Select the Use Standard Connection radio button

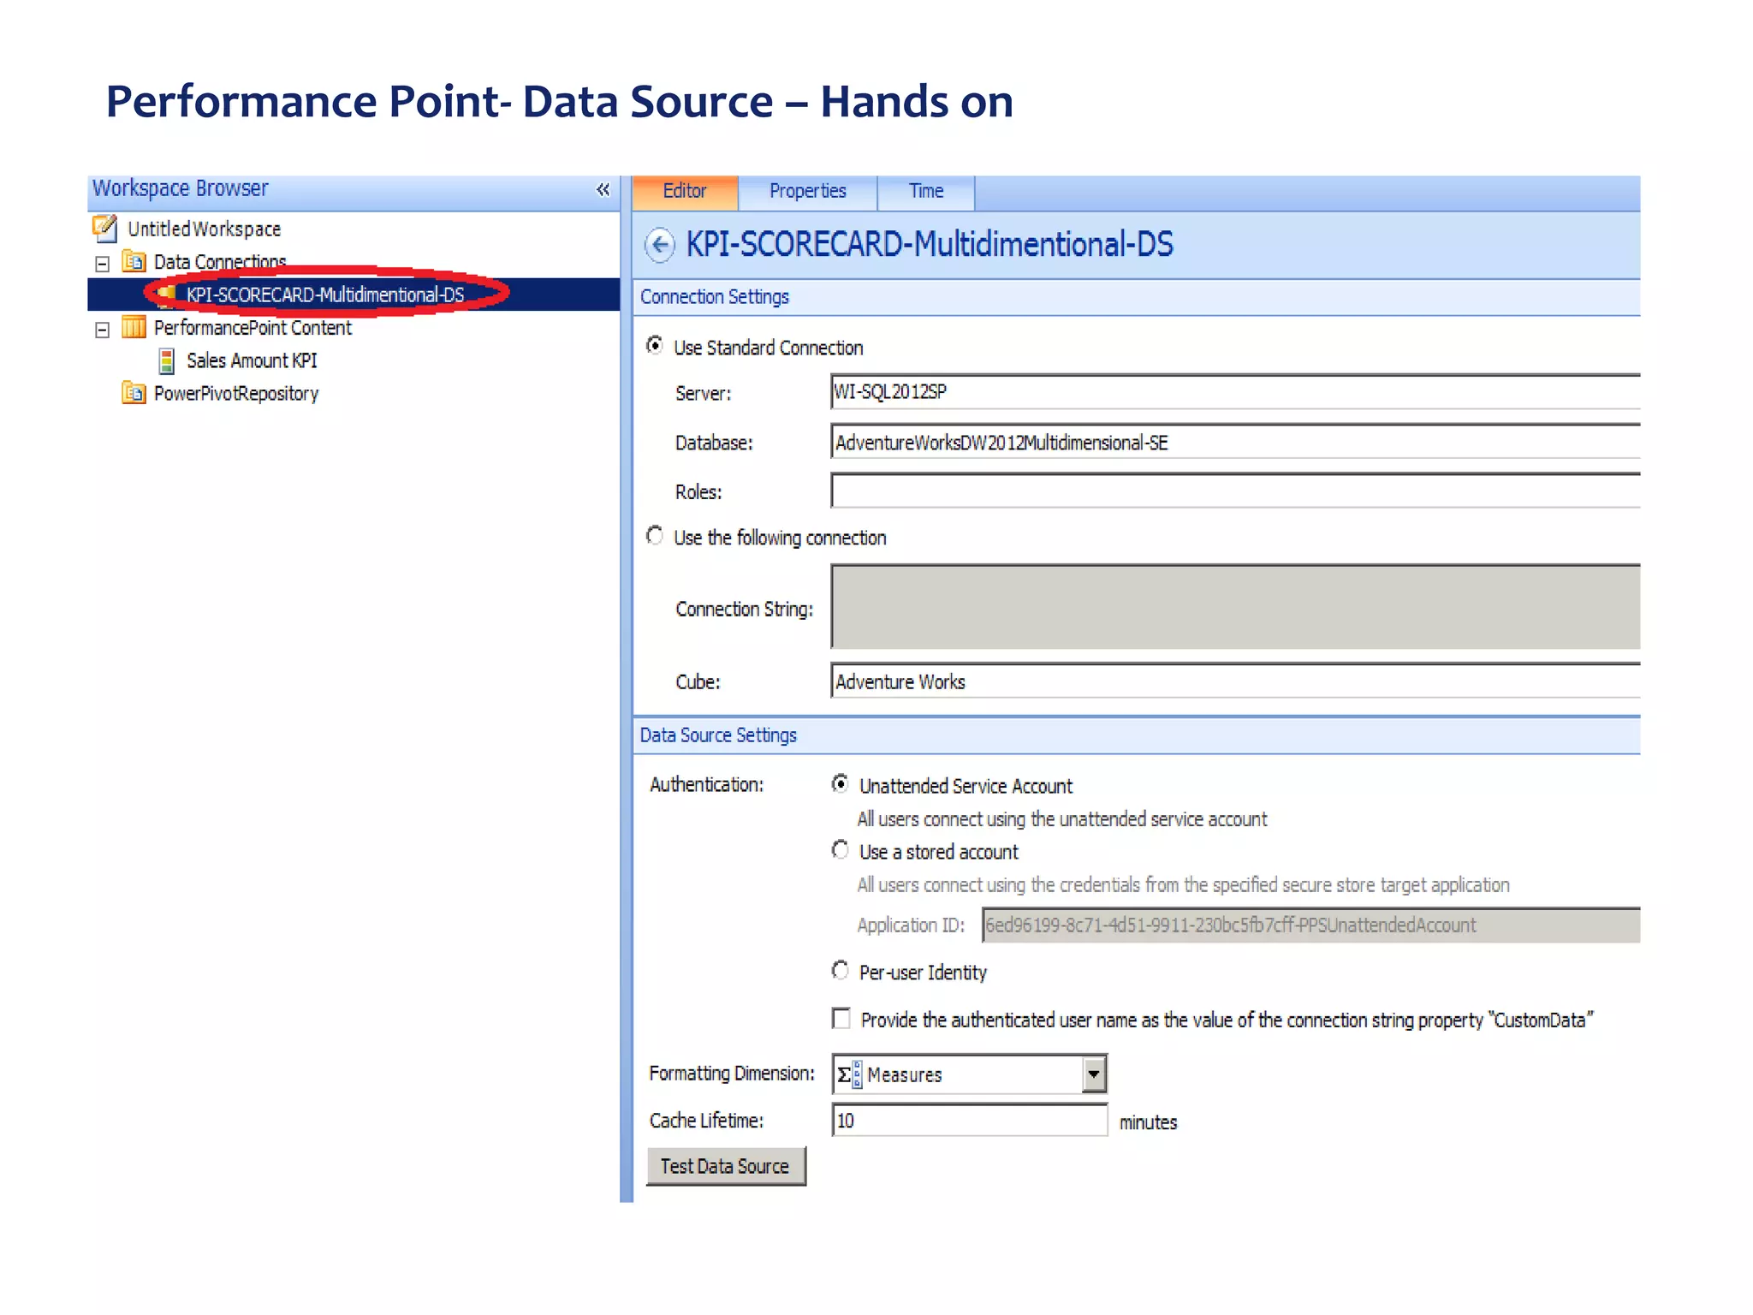point(655,346)
